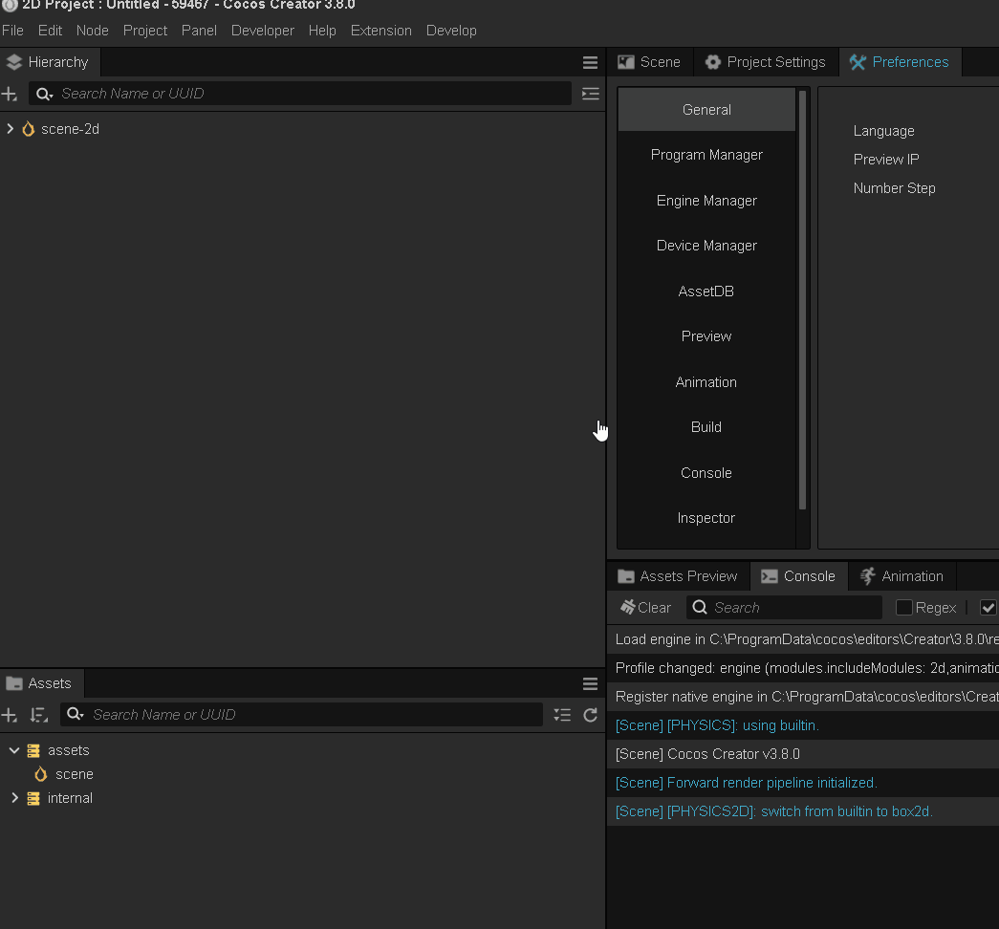Click the refresh icon in Assets panel
Screen dimensions: 999x929
tap(590, 715)
